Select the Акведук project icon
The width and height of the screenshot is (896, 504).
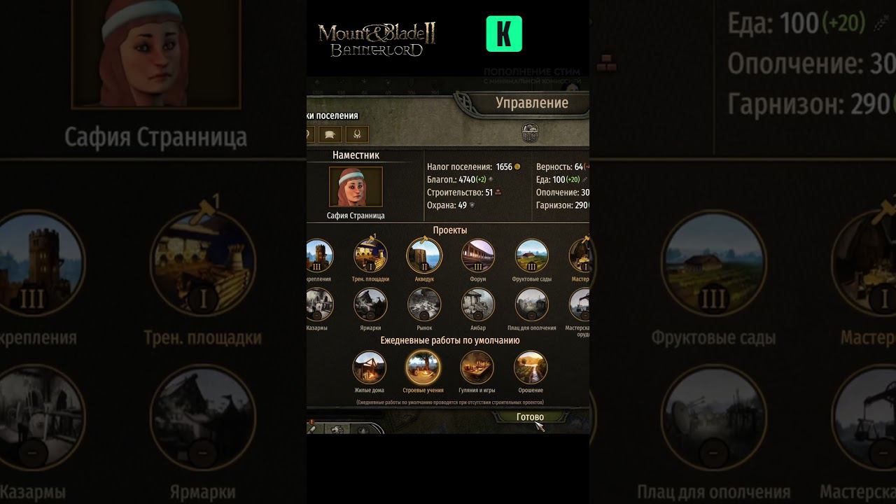(x=424, y=255)
